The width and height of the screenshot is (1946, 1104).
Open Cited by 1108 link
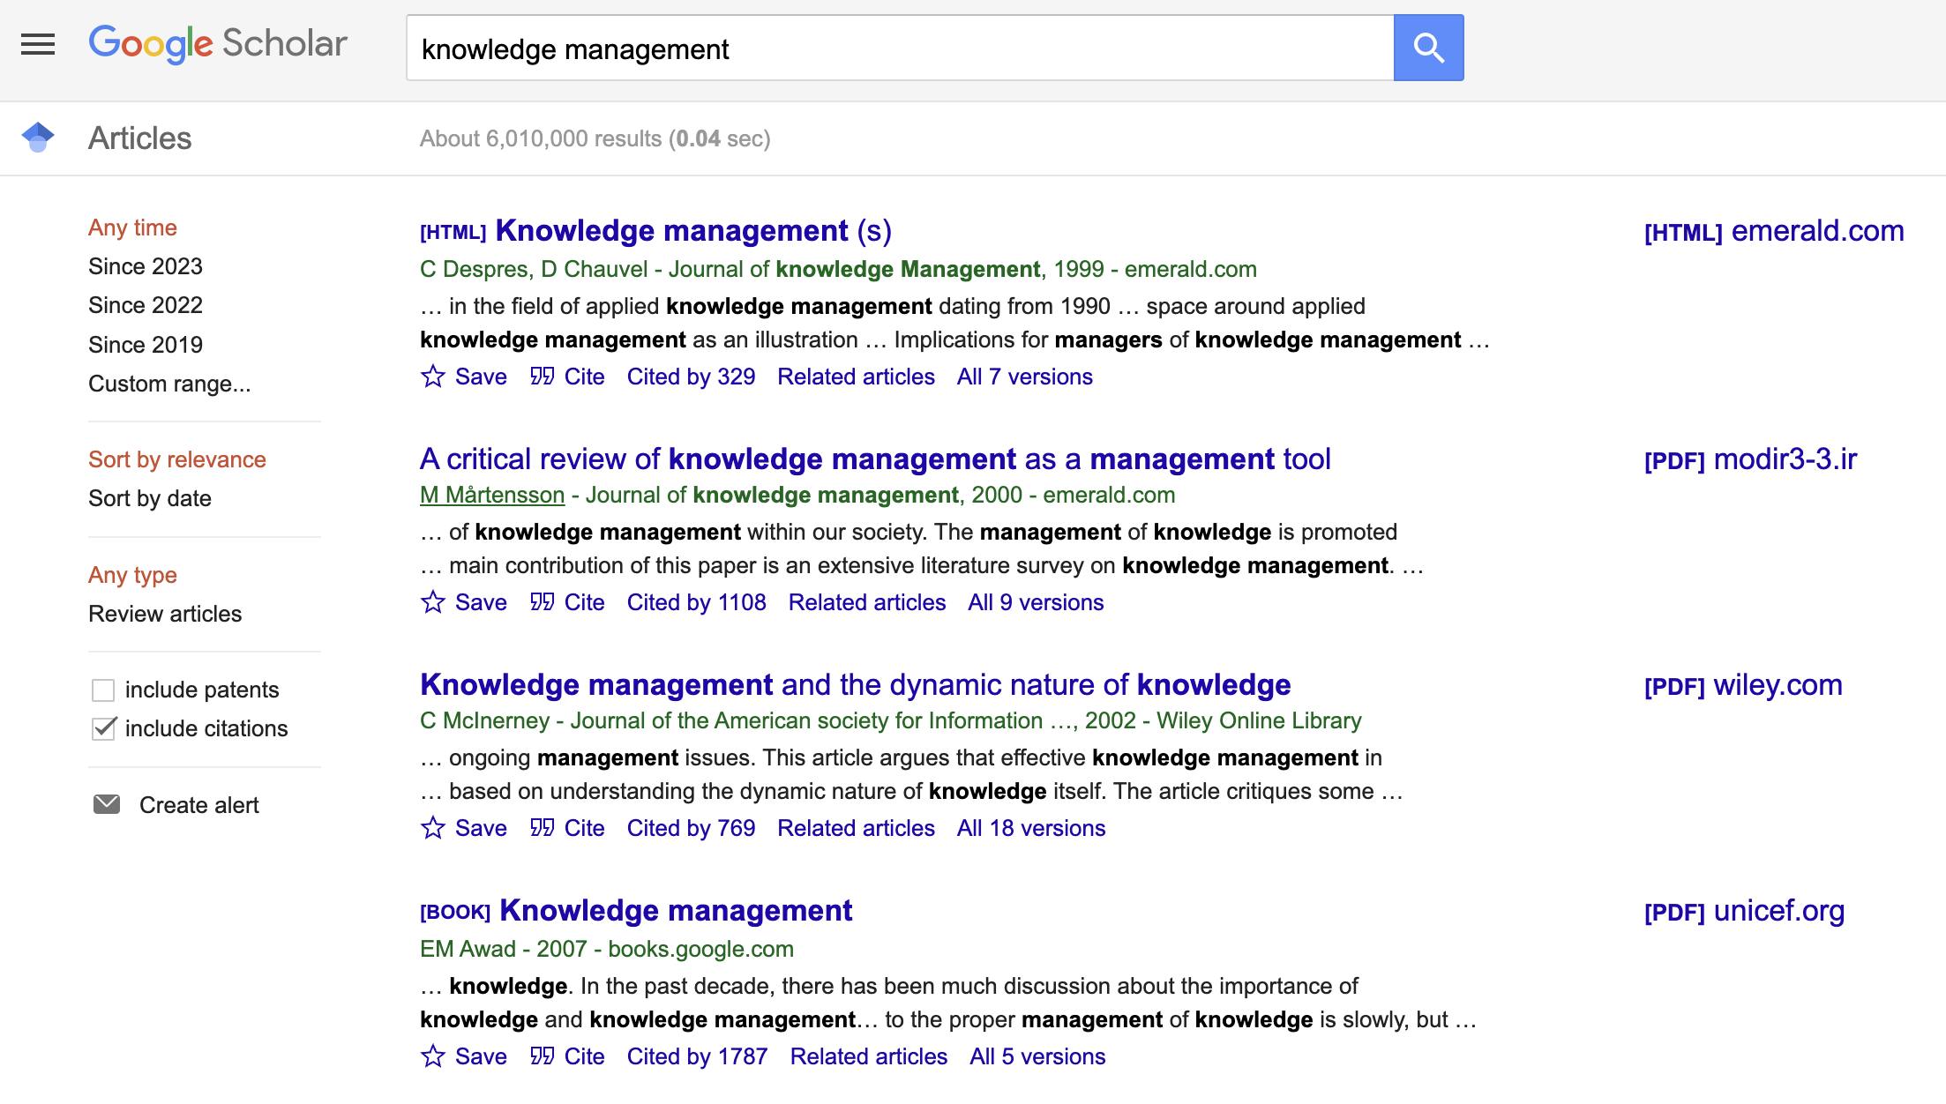coord(696,602)
